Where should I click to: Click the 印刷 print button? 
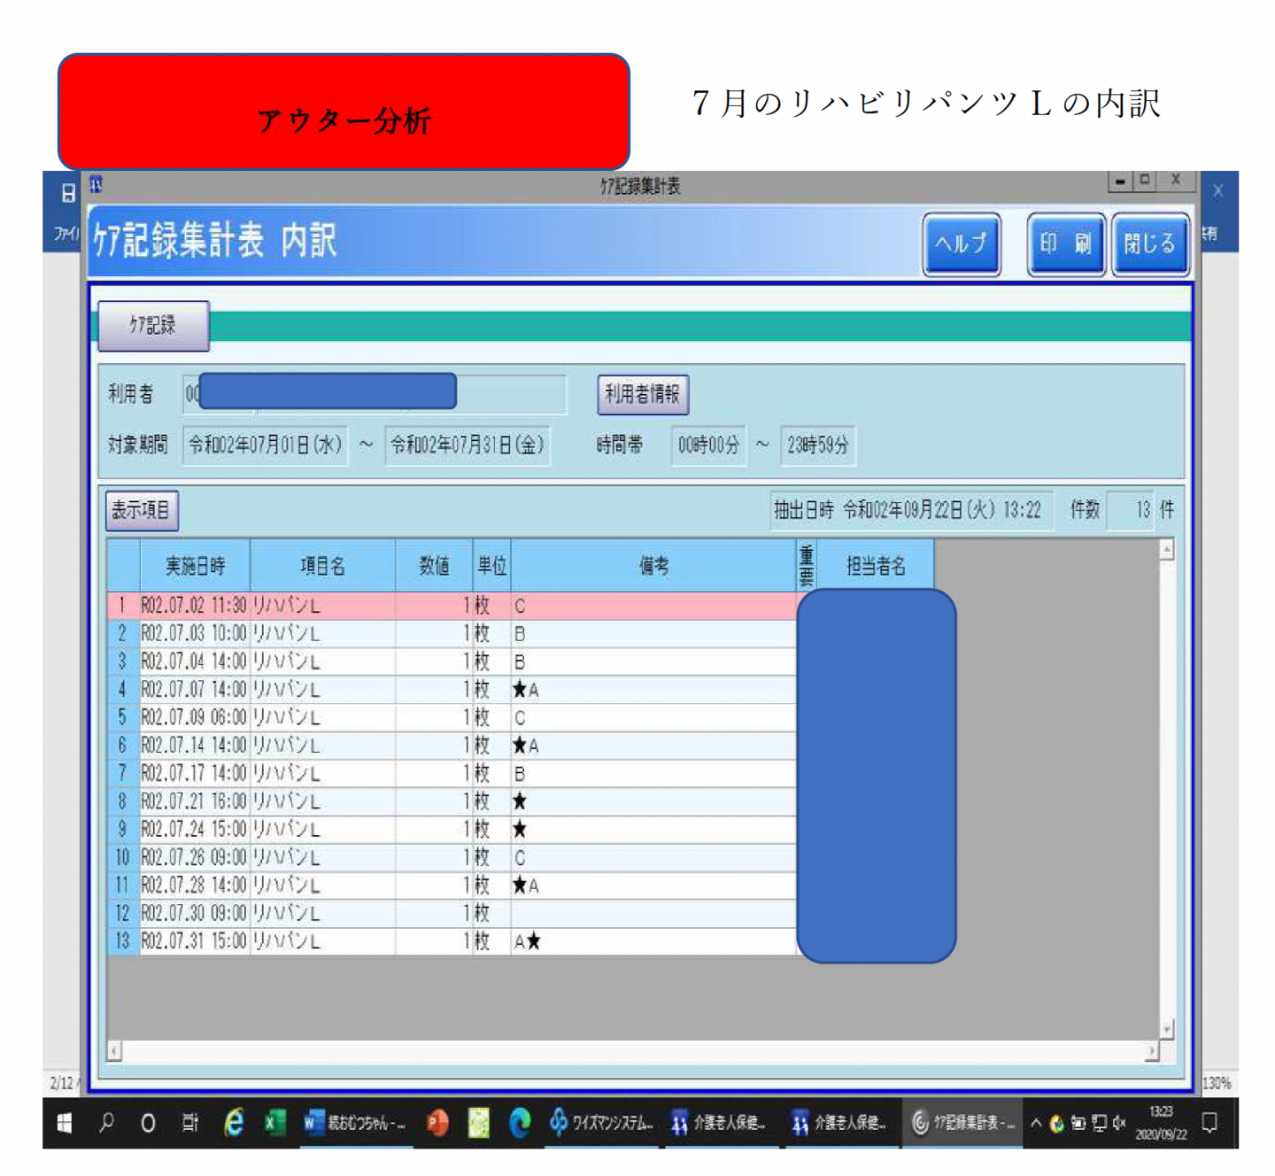[1065, 244]
